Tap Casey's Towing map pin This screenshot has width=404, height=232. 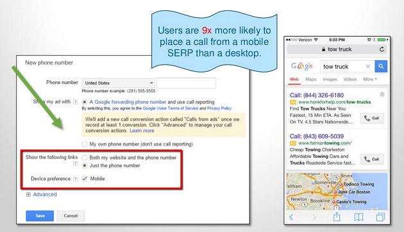(333, 202)
